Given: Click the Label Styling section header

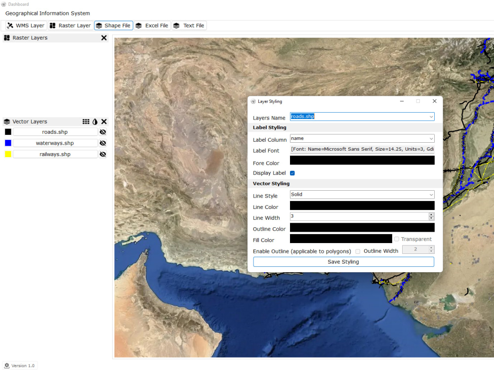Looking at the screenshot, I should [x=269, y=127].
